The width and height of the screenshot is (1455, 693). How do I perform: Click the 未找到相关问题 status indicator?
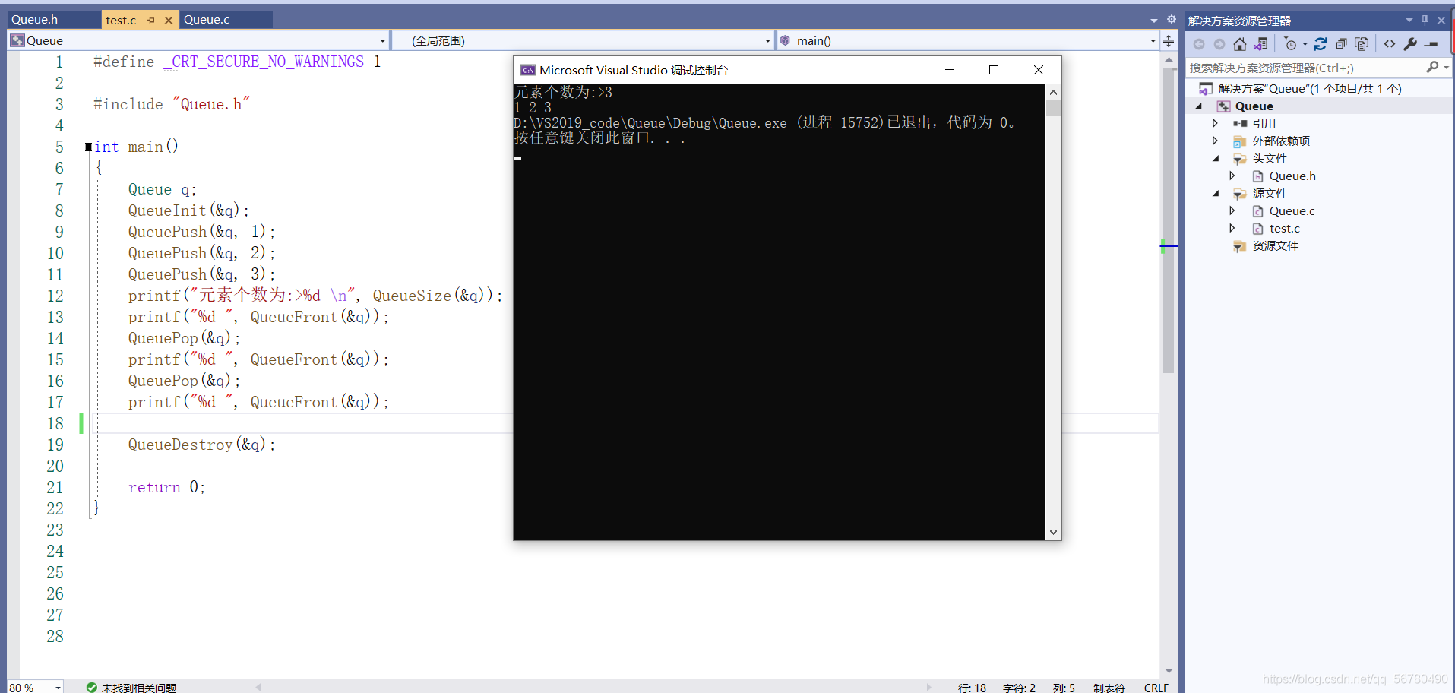131,687
